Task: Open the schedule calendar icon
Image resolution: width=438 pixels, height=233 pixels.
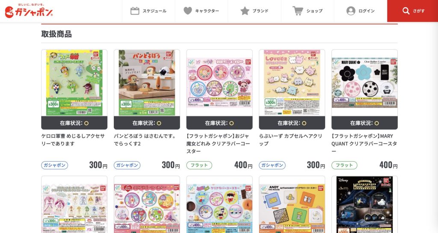Action: pos(135,11)
